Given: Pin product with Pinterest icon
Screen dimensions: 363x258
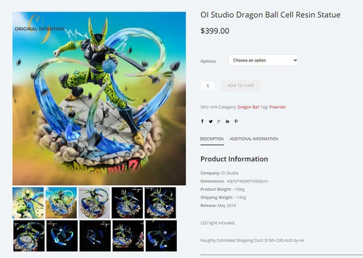Looking at the screenshot, I should click(x=236, y=121).
